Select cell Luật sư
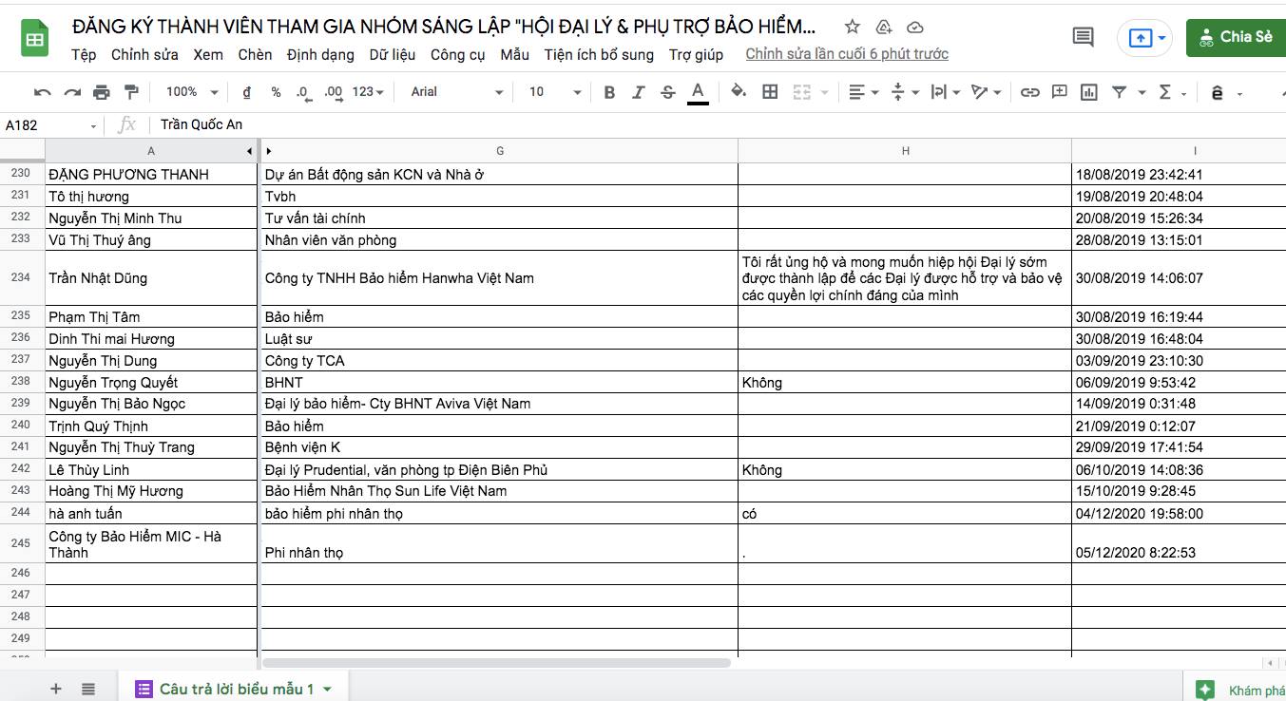This screenshot has width=1286, height=701. [x=500, y=338]
